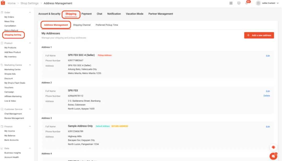
Task: Click the Data section icon in sidebar
Action: (2, 148)
